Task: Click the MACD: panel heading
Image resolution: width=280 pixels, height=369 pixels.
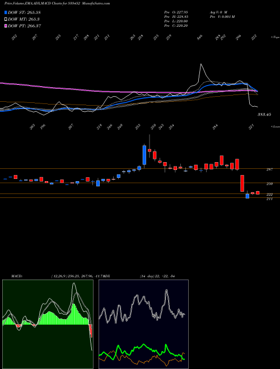Action: point(16,276)
